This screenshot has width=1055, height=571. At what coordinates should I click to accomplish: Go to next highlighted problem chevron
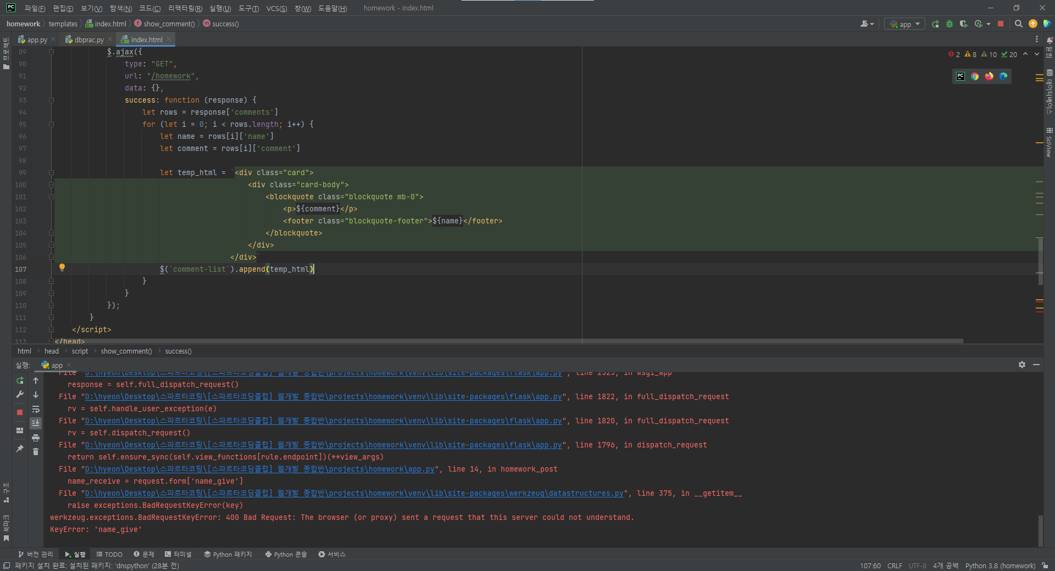1037,54
